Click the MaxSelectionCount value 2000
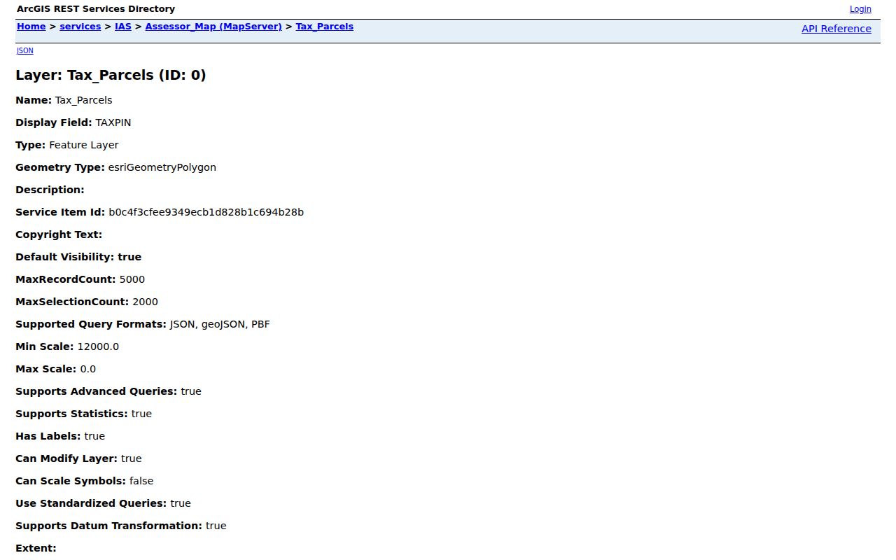 (x=145, y=302)
